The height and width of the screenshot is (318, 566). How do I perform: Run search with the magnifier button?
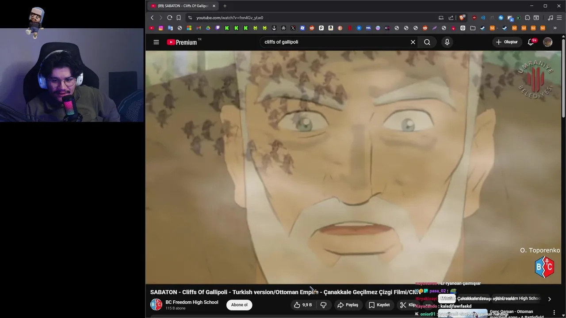(427, 42)
